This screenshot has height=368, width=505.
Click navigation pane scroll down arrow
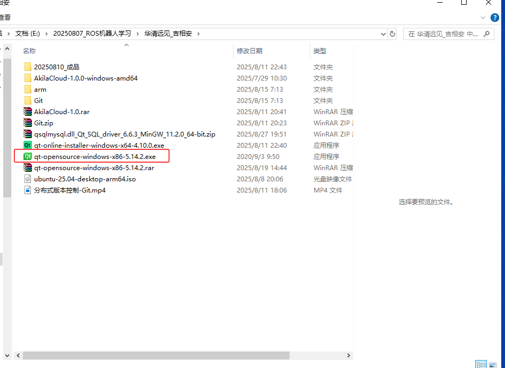[x=7, y=355]
